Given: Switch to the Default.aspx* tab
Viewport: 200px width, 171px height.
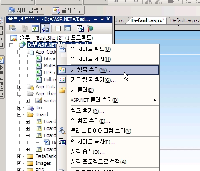Looking at the screenshot, I should tap(148, 20).
